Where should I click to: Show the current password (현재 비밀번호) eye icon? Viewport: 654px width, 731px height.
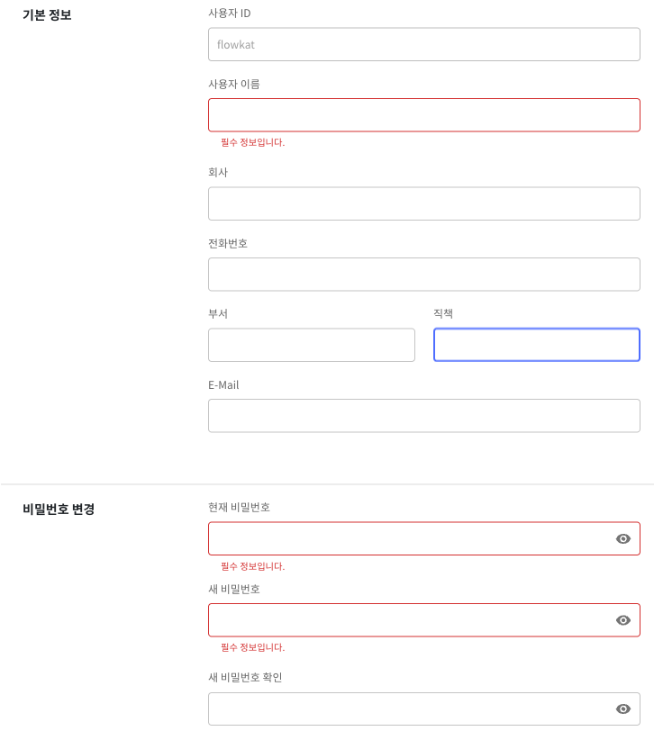click(x=622, y=538)
